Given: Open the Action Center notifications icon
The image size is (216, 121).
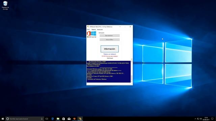Looking at the screenshot, I should click(x=212, y=119).
